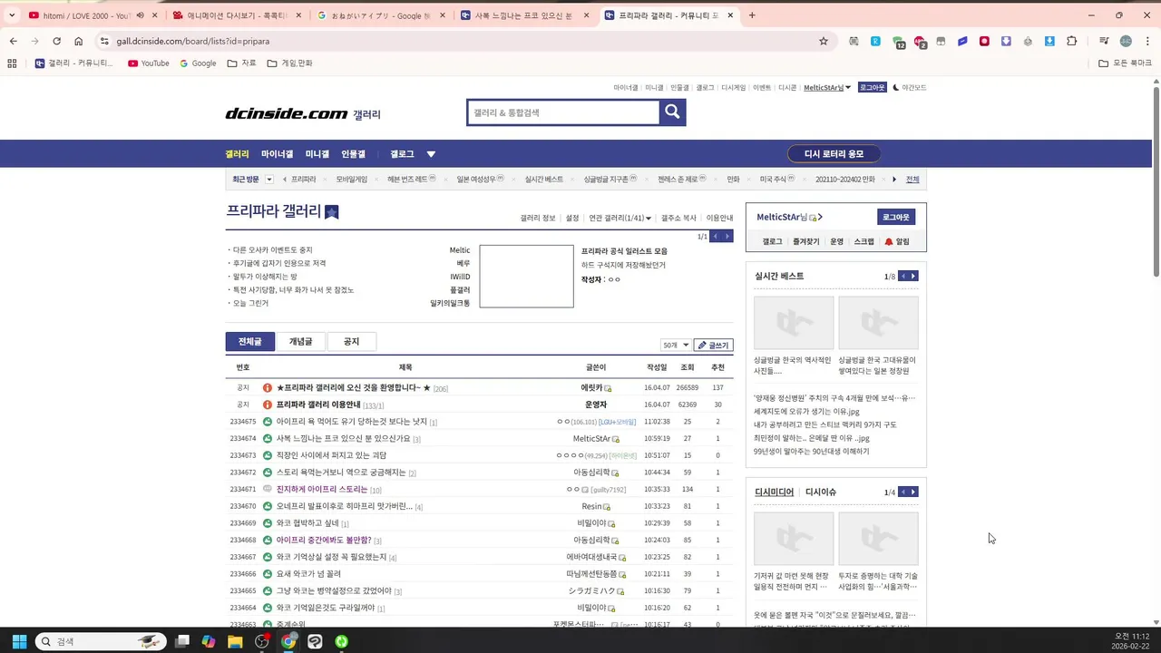Click the Apps grid icon in bookmarks bar
This screenshot has height=653, width=1161.
tap(12, 63)
